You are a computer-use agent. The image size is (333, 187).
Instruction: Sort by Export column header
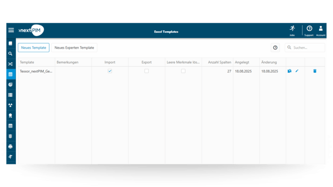[x=147, y=62]
